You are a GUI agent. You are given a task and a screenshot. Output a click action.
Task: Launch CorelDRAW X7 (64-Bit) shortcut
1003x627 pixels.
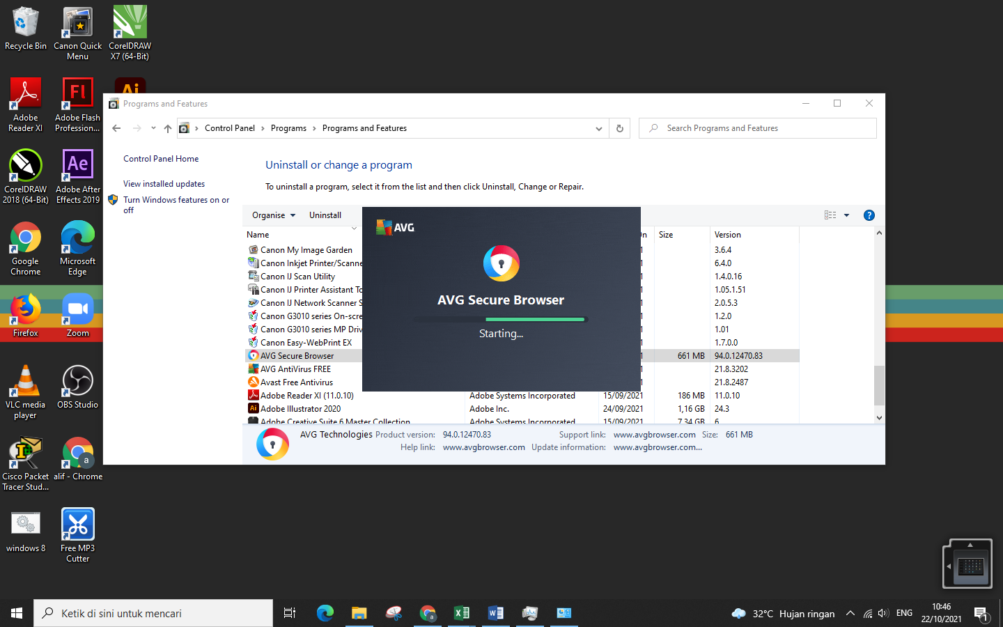click(x=130, y=33)
